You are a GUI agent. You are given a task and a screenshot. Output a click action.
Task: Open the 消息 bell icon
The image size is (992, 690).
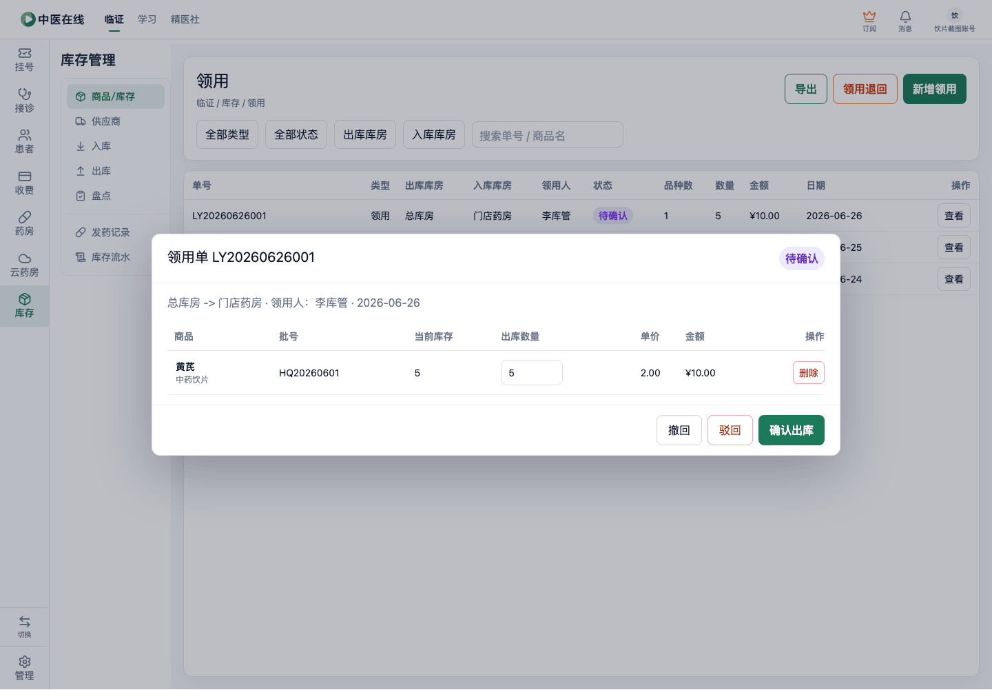pos(905,17)
